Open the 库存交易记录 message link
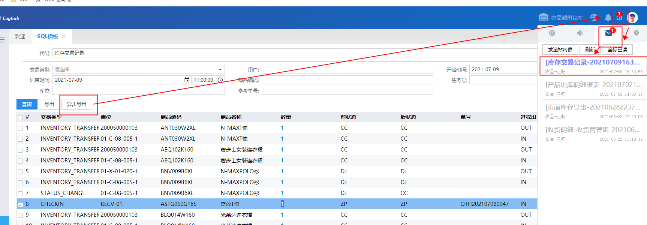This screenshot has width=647, height=225. 592,62
